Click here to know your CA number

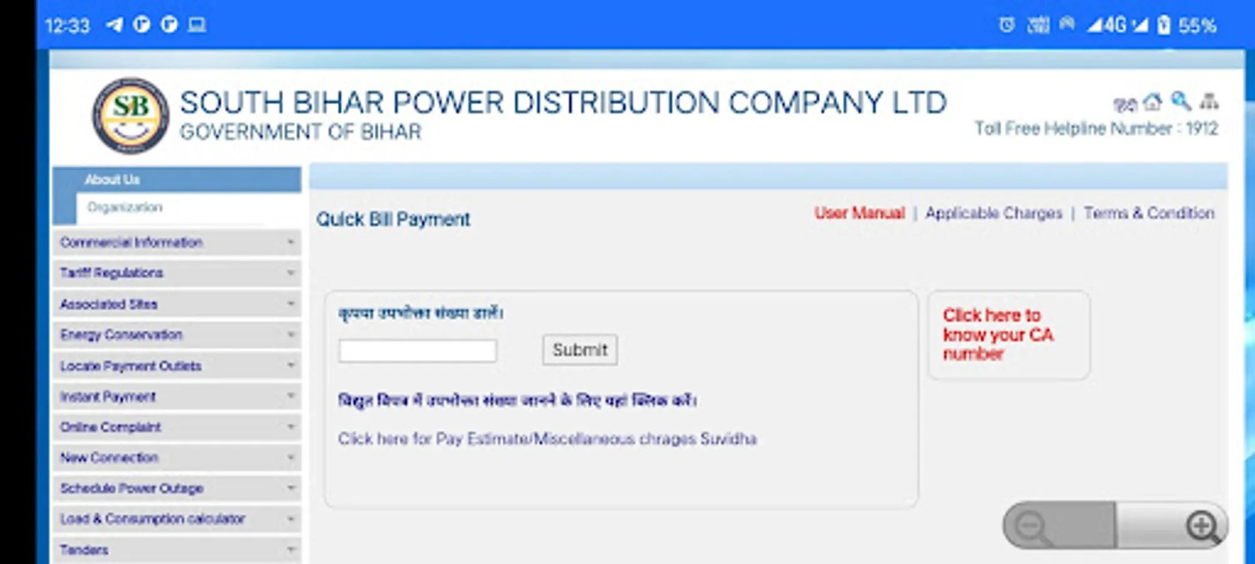pyautogui.click(x=998, y=335)
